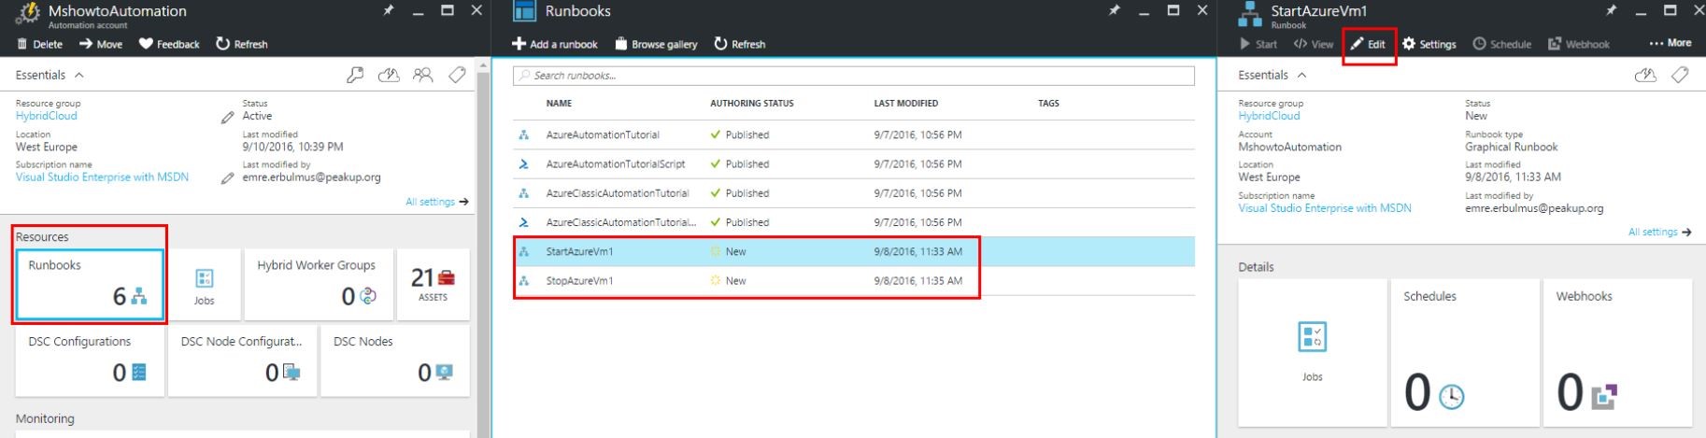Edit subscription with pencil icon

227,177
